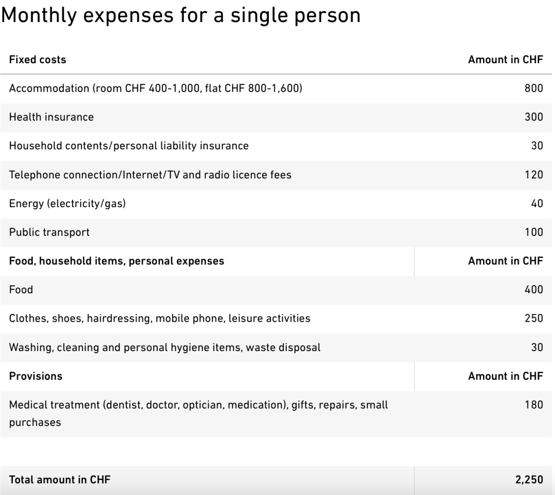Click the Clothes, shoes, hairdressing row
This screenshot has height=495, width=555.
click(160, 319)
